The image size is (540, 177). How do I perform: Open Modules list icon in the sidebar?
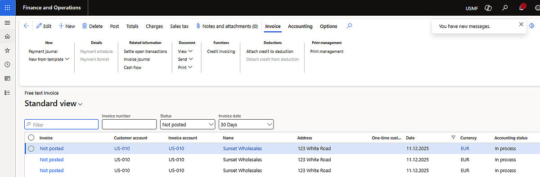pyautogui.click(x=7, y=93)
